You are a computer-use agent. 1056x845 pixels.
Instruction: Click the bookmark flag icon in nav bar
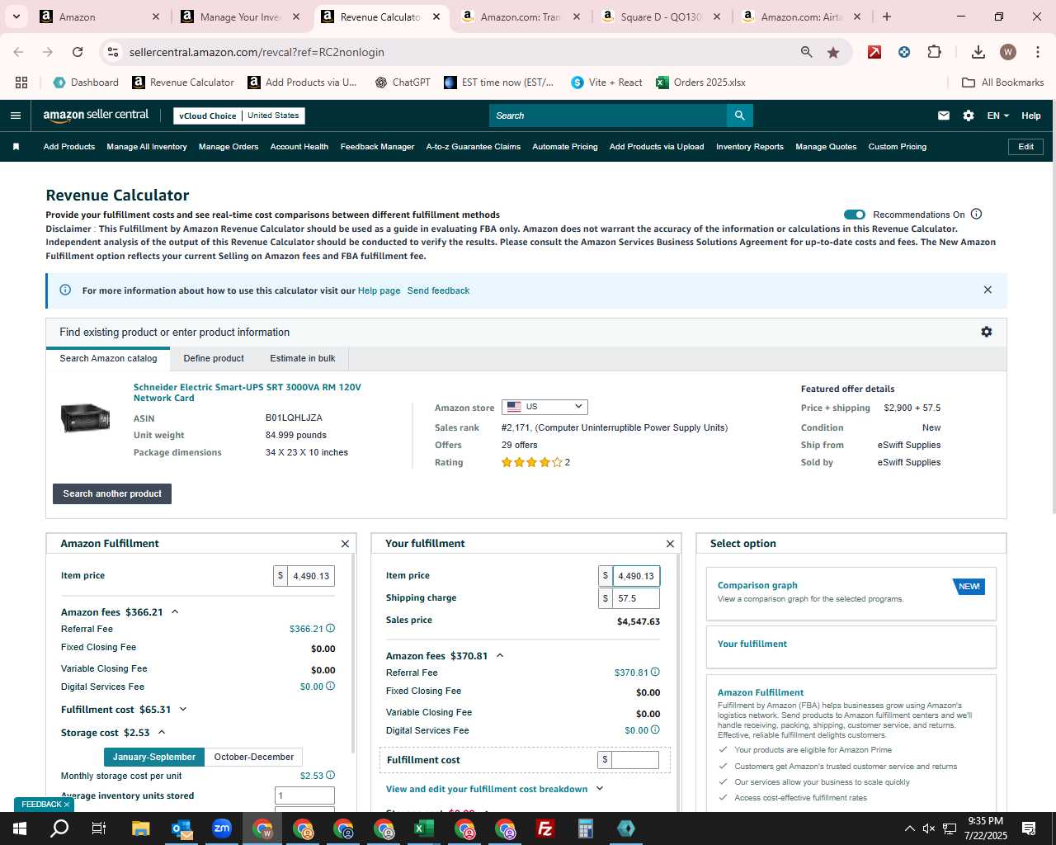[16, 147]
